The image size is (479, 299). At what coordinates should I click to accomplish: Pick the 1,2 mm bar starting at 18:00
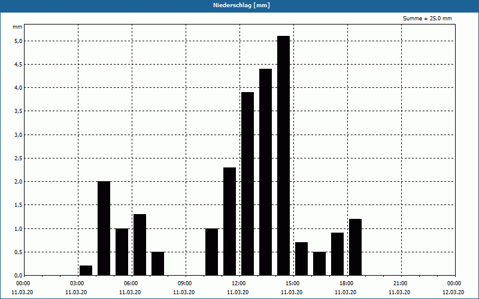[355, 247]
